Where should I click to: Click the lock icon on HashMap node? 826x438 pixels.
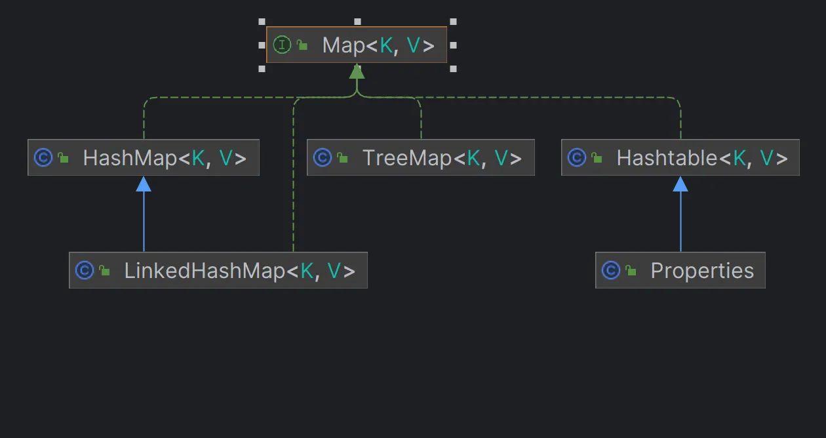64,158
